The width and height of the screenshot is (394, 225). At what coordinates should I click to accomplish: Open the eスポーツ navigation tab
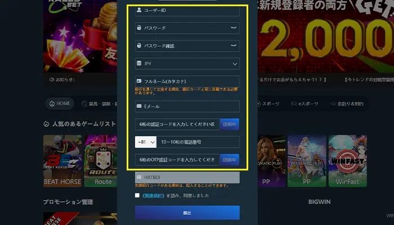pos(305,103)
